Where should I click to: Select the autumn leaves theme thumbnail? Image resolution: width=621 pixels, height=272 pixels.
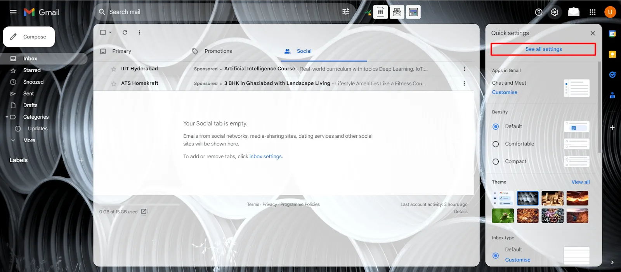(x=527, y=216)
